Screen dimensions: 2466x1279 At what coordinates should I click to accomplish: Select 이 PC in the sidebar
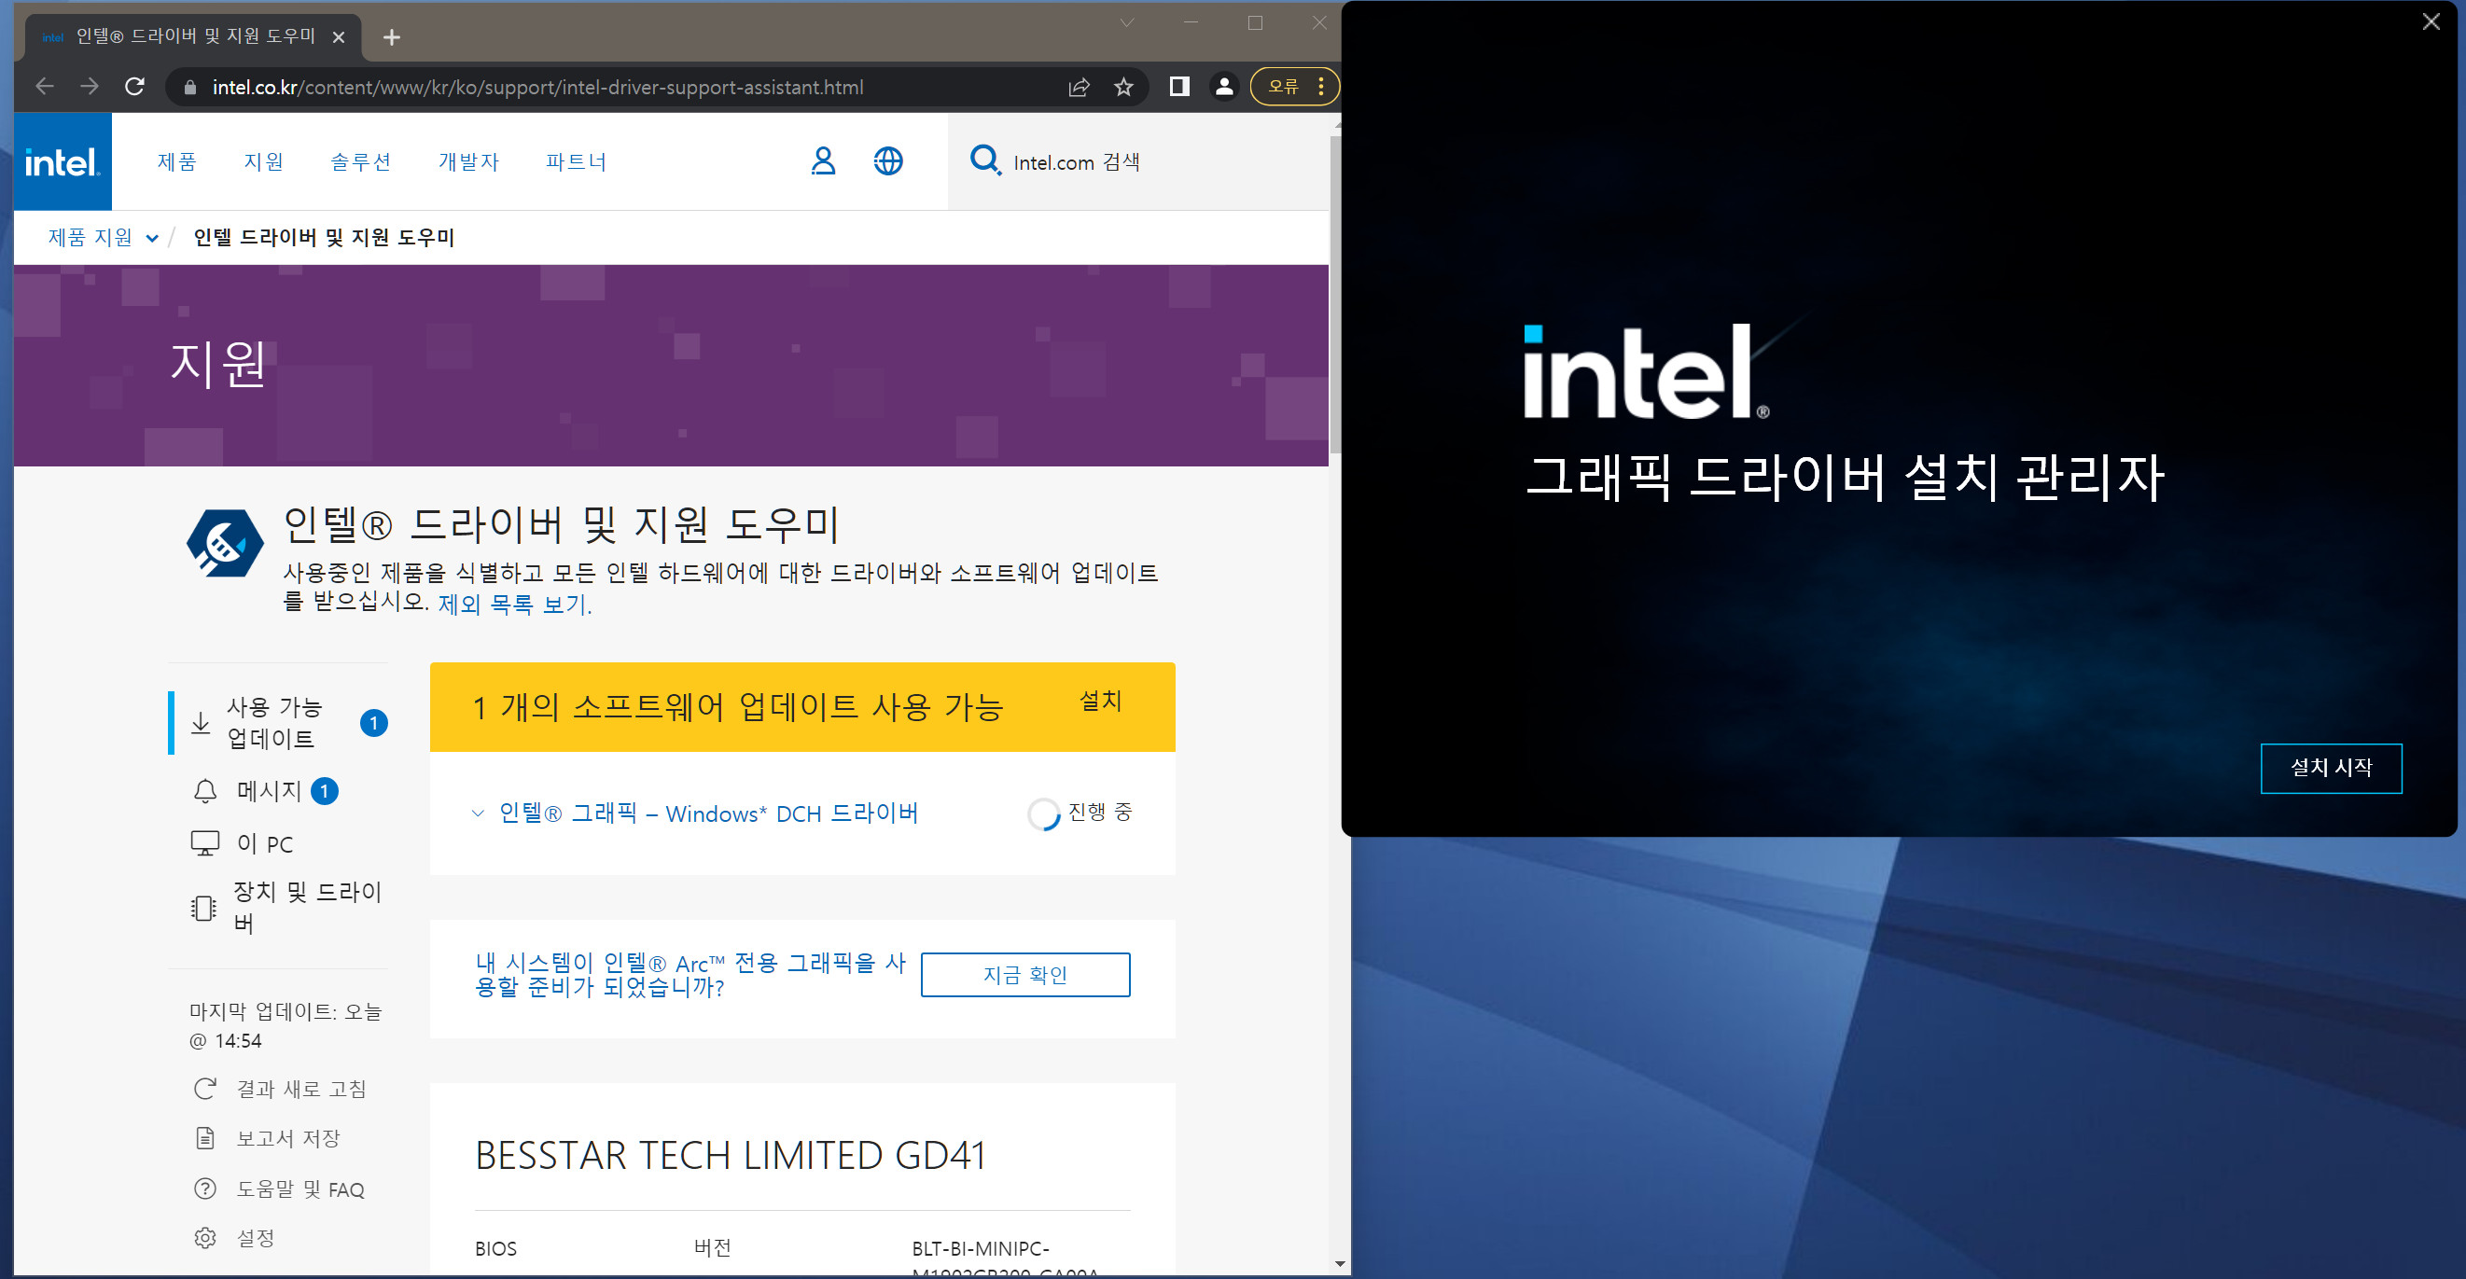click(x=244, y=843)
